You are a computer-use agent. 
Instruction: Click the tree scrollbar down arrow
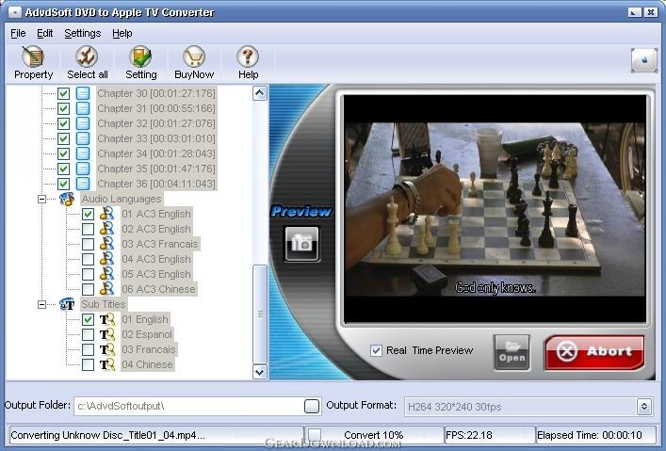click(x=259, y=372)
